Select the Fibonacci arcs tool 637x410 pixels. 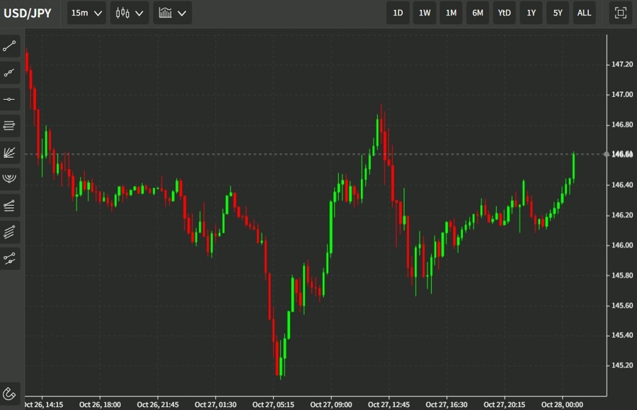(x=9, y=177)
